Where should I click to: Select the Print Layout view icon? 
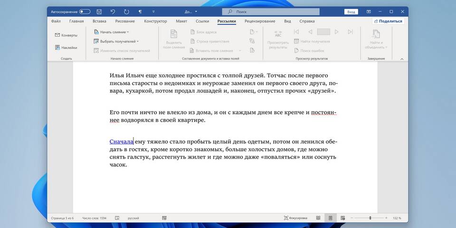331,218
